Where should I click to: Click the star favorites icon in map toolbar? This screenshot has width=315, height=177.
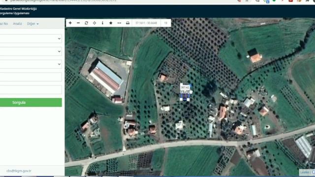(x=111, y=23)
